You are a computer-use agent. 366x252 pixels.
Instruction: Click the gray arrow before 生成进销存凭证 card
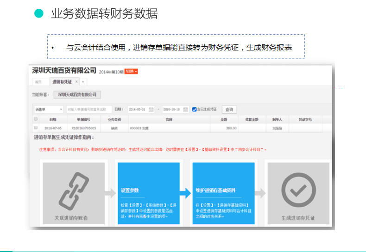pos(260,193)
